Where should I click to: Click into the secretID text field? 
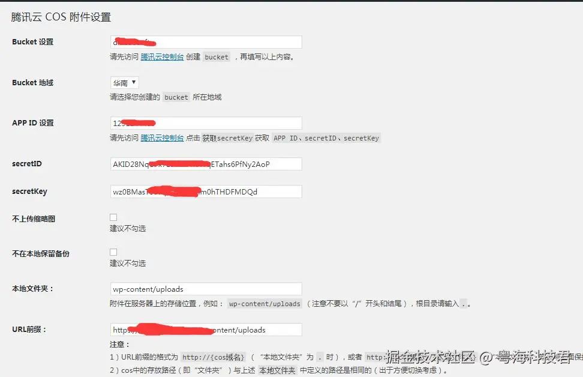[206, 164]
